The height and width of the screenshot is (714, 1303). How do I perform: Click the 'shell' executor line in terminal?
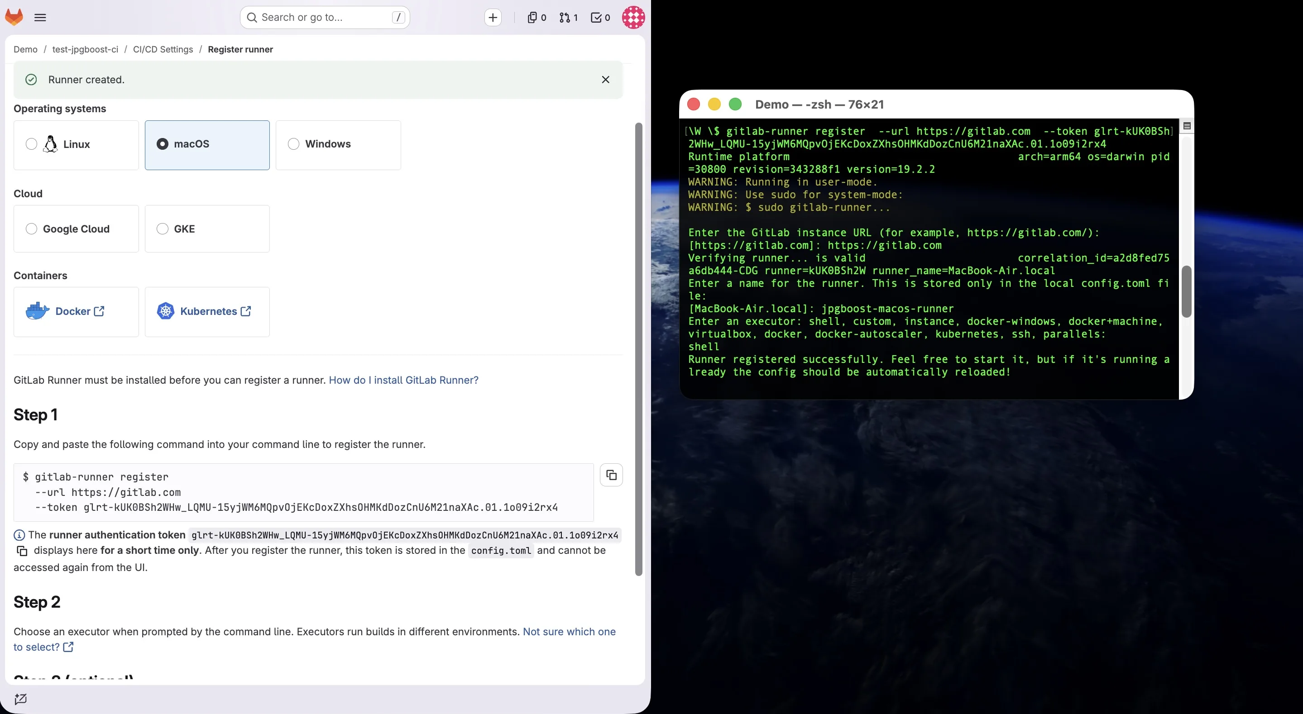pos(704,347)
